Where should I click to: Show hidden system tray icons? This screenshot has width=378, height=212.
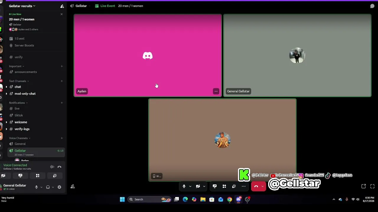[334, 199]
